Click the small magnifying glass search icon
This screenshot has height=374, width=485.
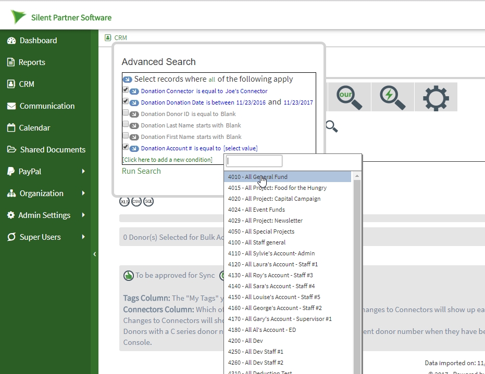click(331, 126)
